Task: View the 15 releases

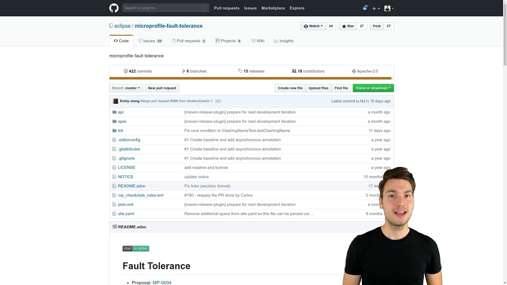Action: click(x=252, y=71)
